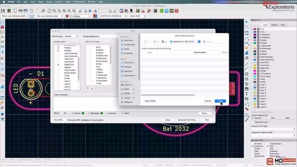Click Open button in file chooser
The height and width of the screenshot is (167, 297).
pos(220,101)
